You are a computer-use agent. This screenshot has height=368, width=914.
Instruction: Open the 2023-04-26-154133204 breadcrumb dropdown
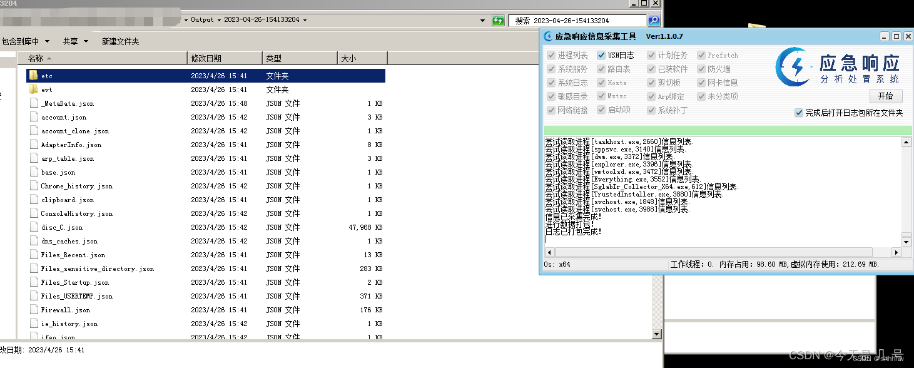pos(305,19)
